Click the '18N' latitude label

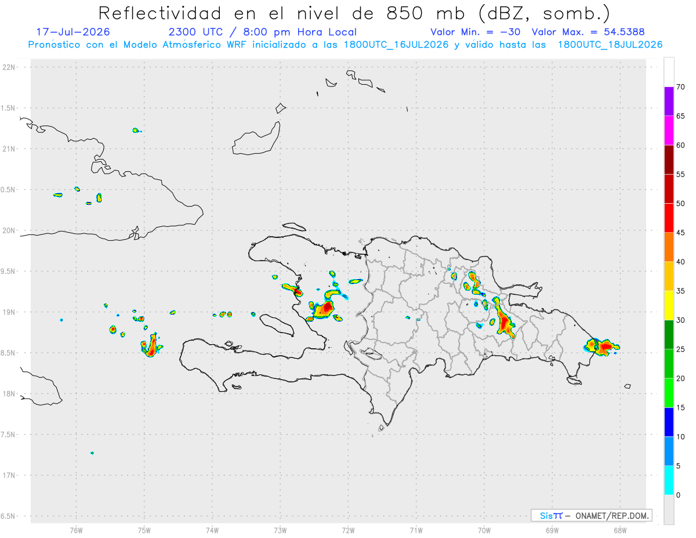10,393
